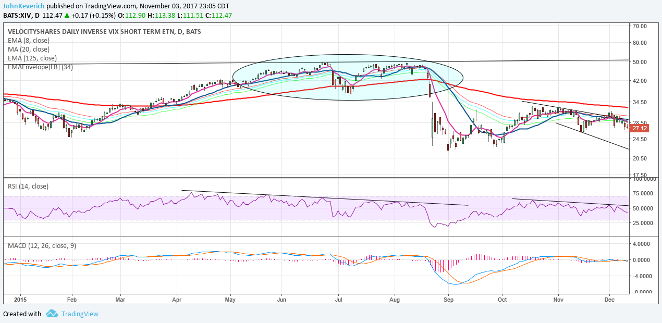662x323 pixels.
Task: Click the 70.00 price axis label
Action: point(640,26)
